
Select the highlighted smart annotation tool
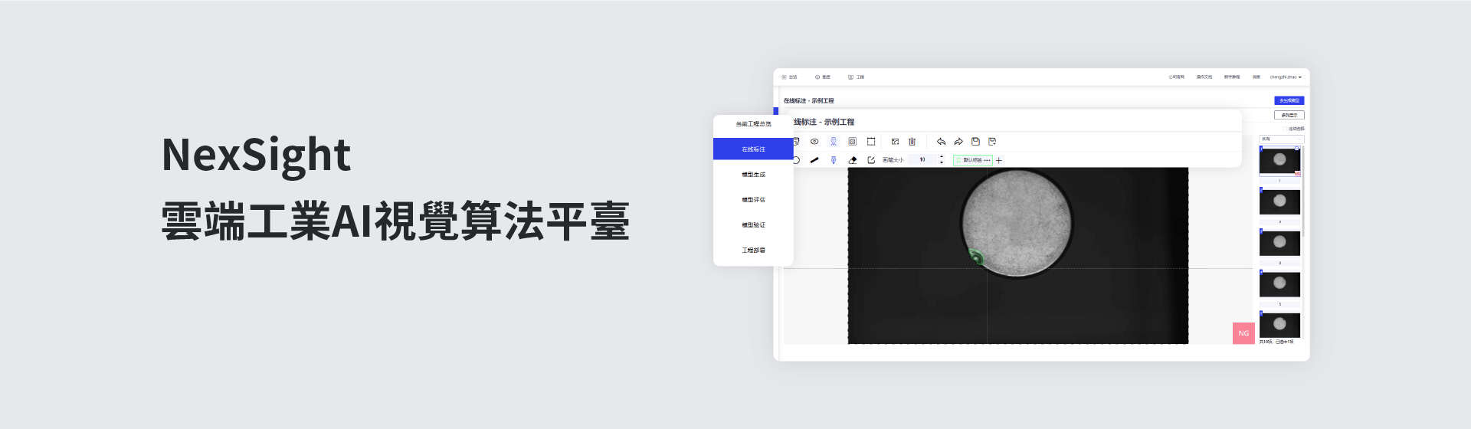pyautogui.click(x=834, y=142)
